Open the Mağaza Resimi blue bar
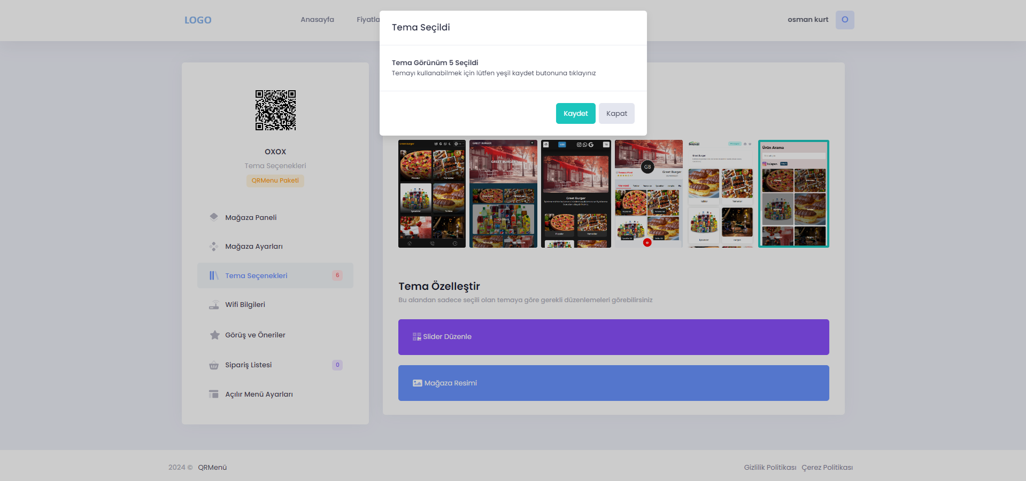Screen dimensions: 1026x481 tap(613, 383)
